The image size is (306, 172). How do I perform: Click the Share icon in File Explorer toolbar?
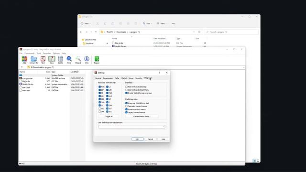click(x=128, y=23)
